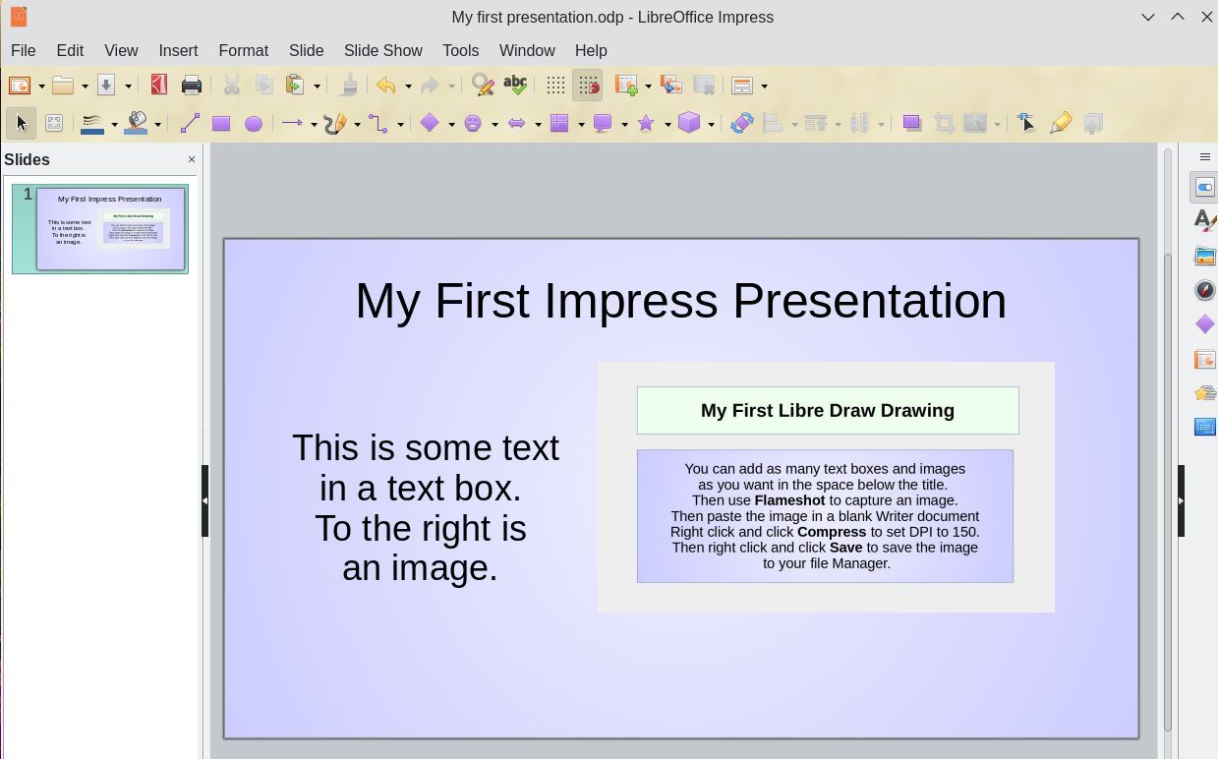Image resolution: width=1218 pixels, height=759 pixels.
Task: Expand the Undo history dropdown
Action: pos(408,87)
